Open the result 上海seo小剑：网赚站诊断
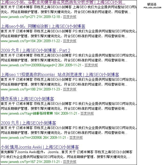 pyautogui.click(x=43, y=26)
